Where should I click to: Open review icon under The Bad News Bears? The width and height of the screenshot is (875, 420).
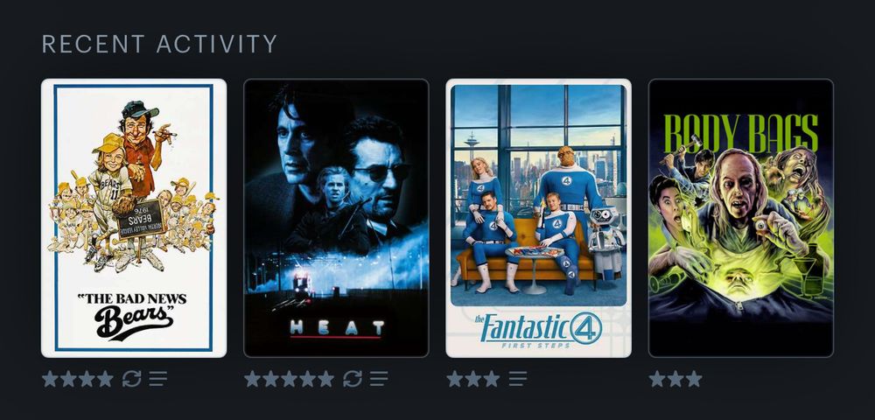157,379
